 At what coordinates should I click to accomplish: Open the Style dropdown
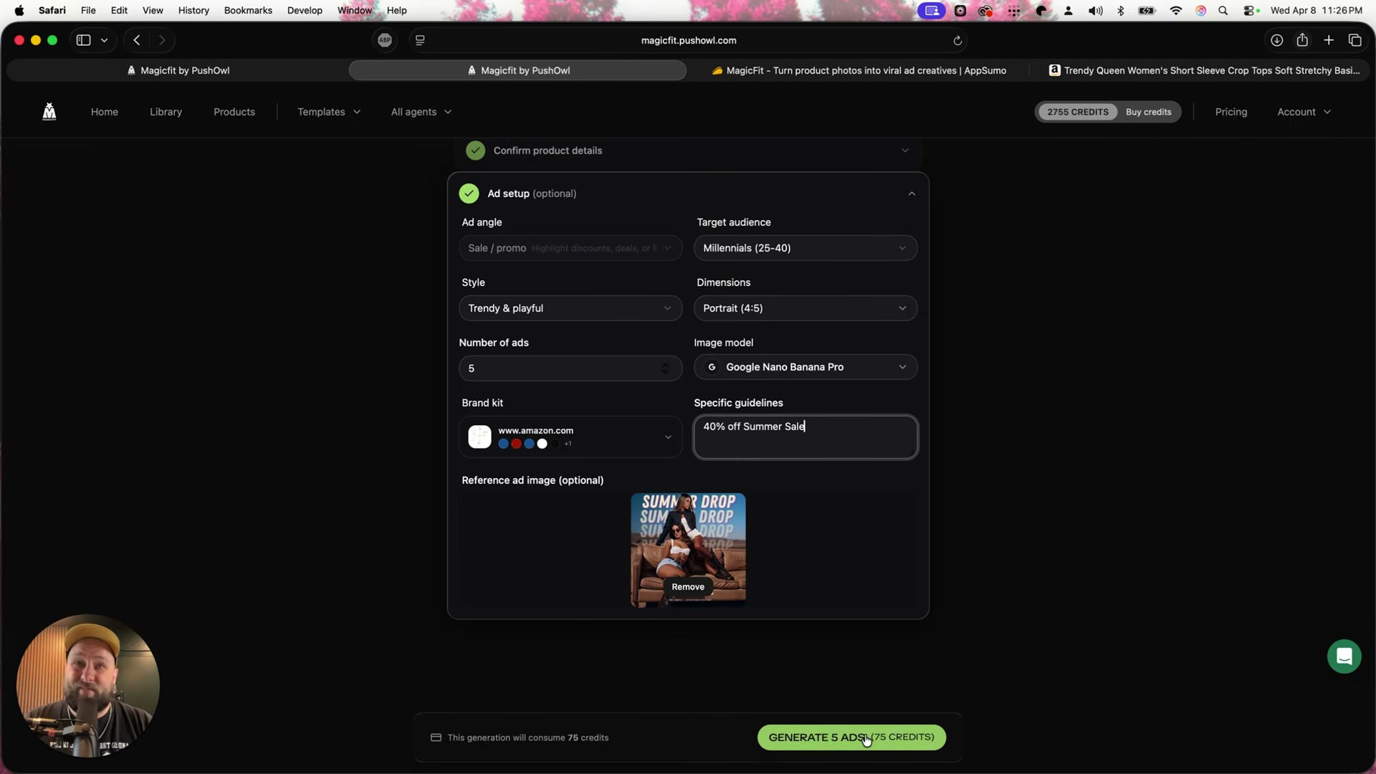pyautogui.click(x=570, y=308)
